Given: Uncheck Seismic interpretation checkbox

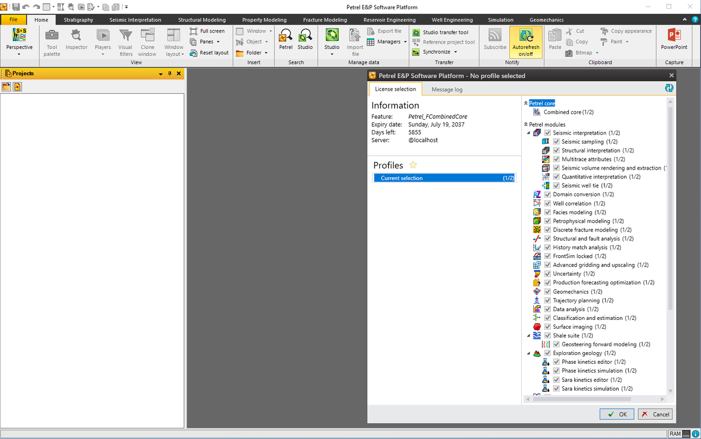Looking at the screenshot, I should click(548, 133).
